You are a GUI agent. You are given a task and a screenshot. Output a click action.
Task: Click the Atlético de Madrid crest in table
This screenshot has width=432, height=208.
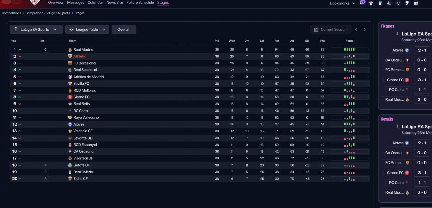pos(70,77)
